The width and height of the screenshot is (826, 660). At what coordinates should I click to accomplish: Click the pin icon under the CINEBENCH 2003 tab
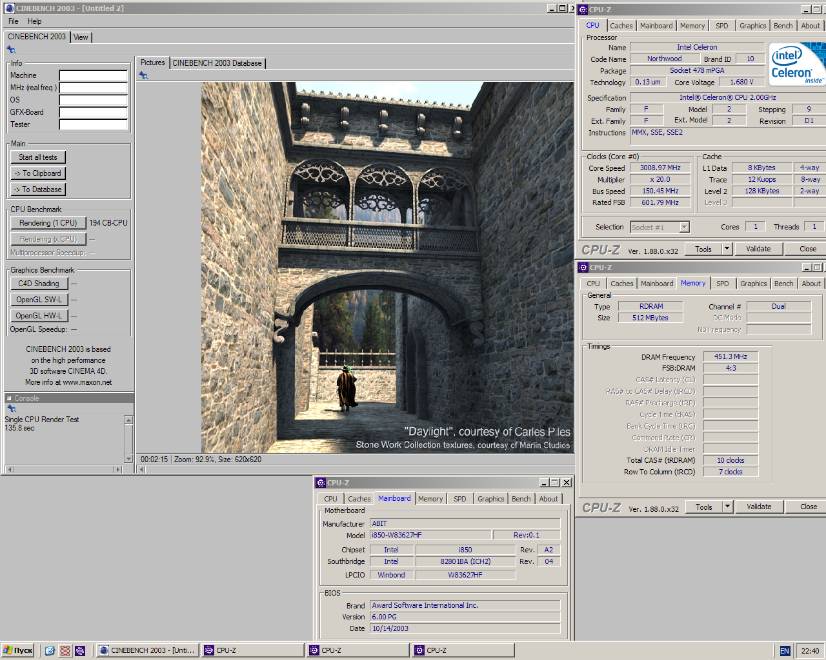(x=11, y=50)
